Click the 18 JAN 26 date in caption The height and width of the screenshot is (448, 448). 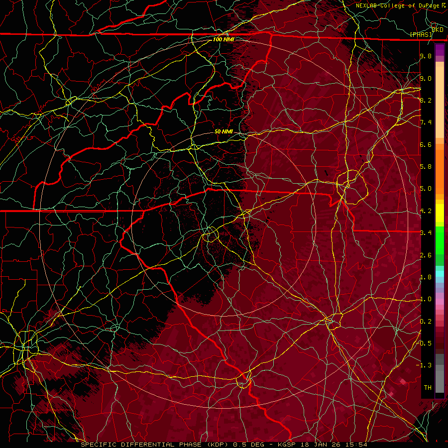(322, 445)
